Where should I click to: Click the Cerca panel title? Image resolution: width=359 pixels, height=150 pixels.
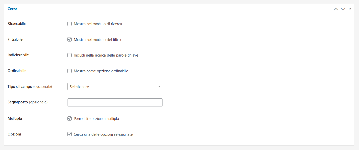click(x=13, y=9)
